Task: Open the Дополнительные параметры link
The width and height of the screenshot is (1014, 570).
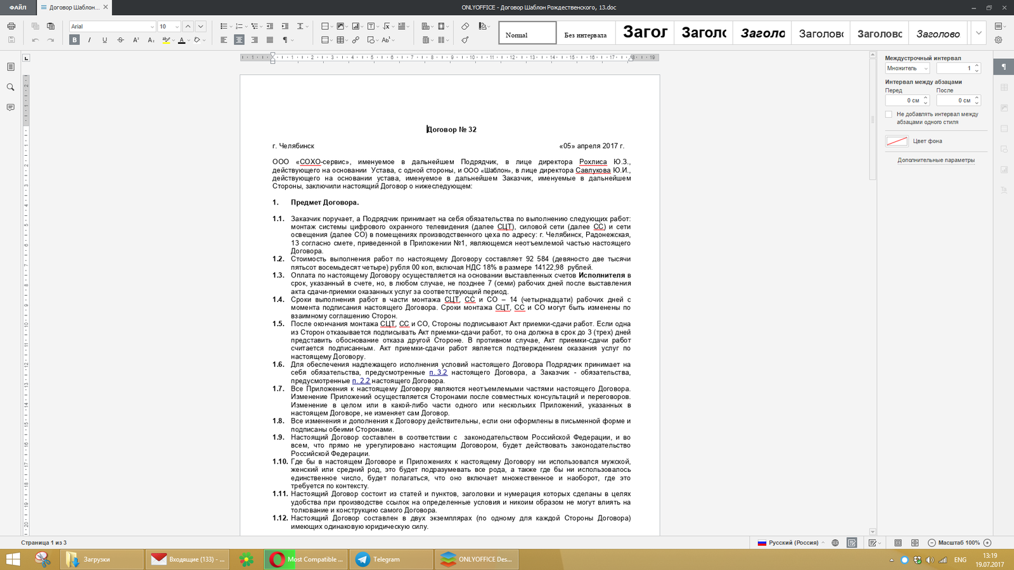Action: tap(936, 160)
